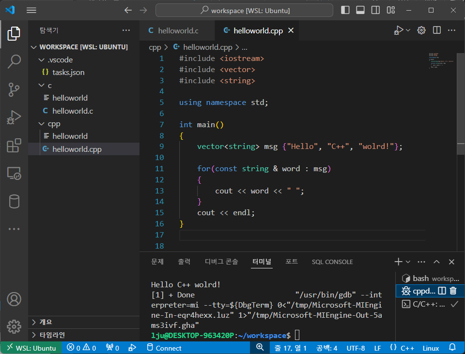Viewport: 465px width, 354px height.
Task: Switch to the 출력 panel tab
Action: [184, 262]
